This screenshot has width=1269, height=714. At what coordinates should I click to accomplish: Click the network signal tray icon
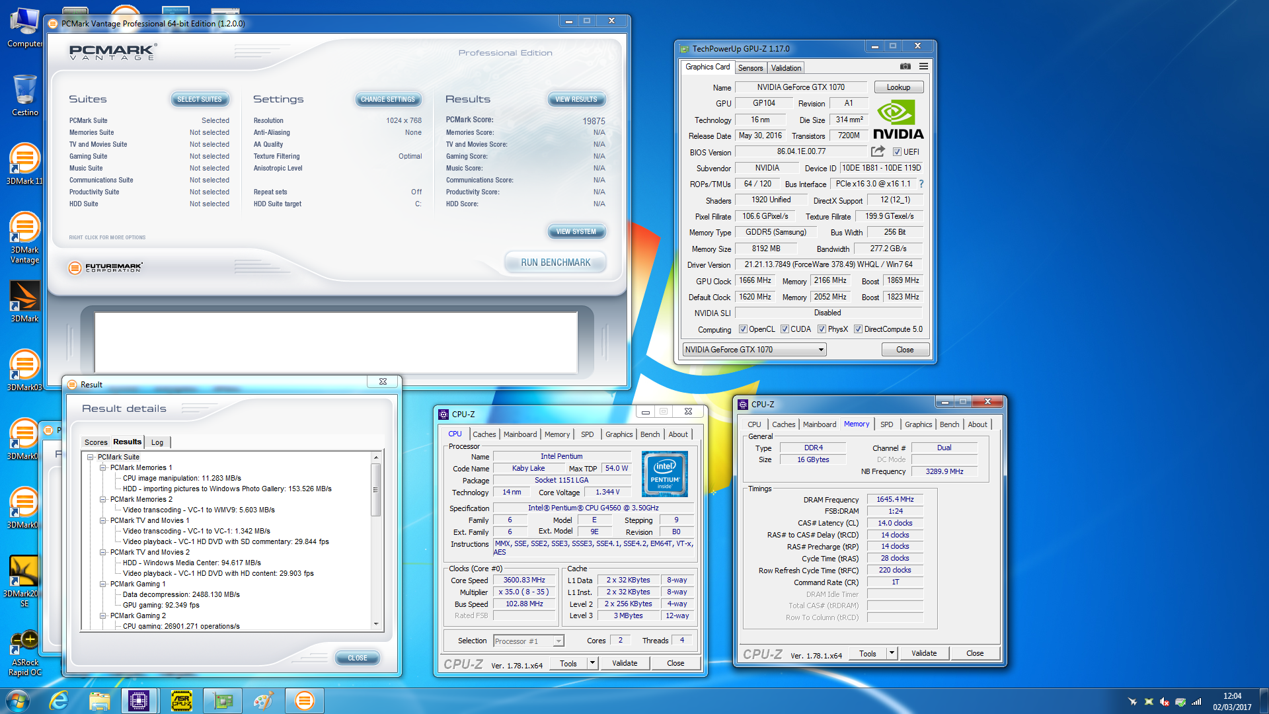click(x=1196, y=701)
